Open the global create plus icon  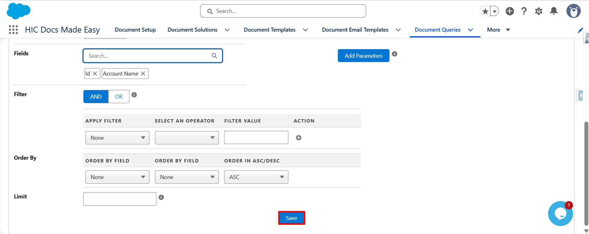(510, 11)
